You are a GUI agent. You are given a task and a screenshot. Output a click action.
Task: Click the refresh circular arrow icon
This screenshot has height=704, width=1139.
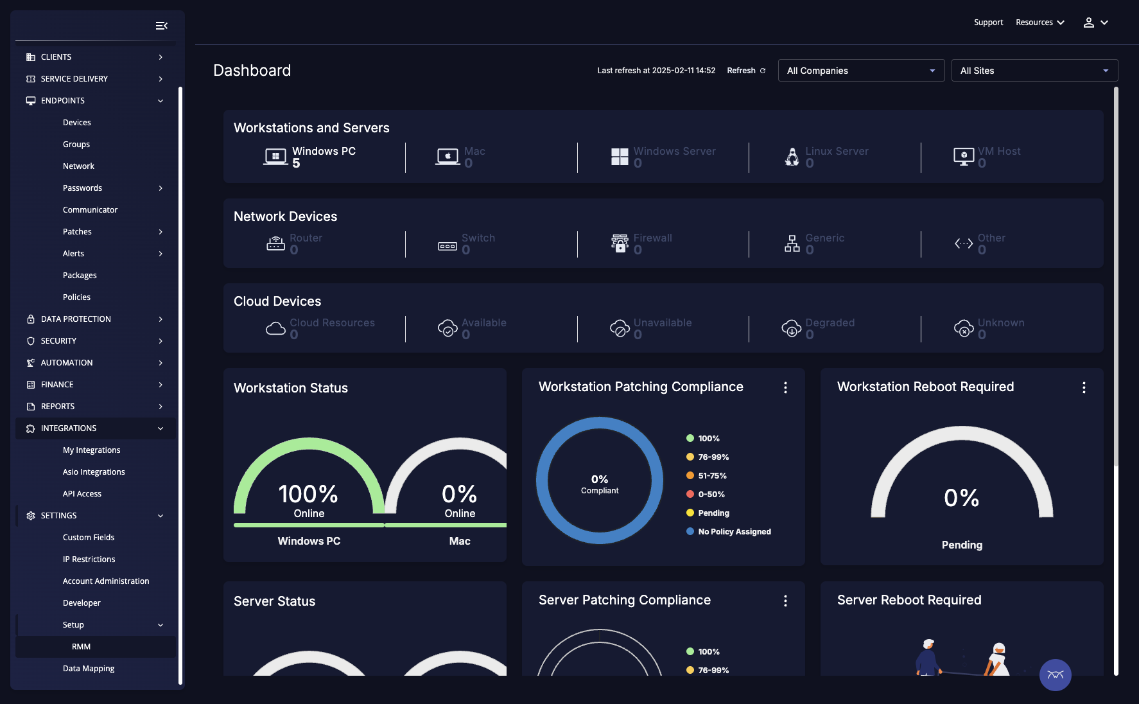763,71
